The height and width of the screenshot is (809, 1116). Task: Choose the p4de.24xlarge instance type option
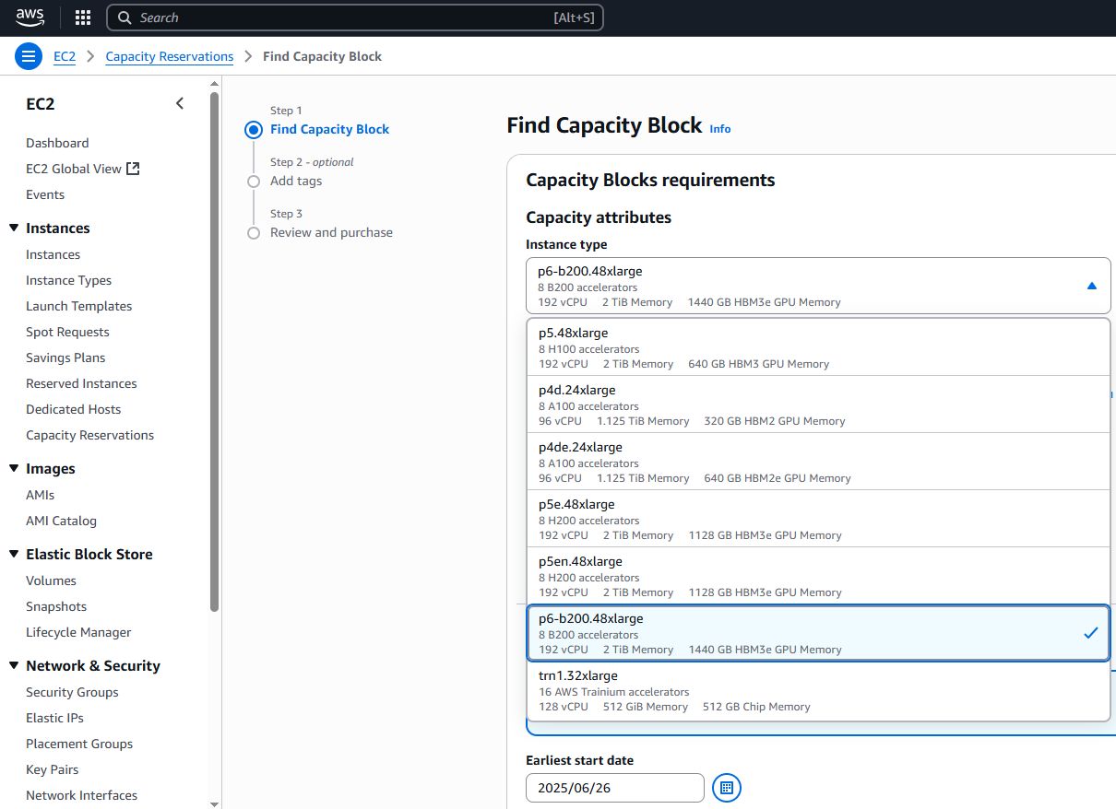[x=818, y=462]
